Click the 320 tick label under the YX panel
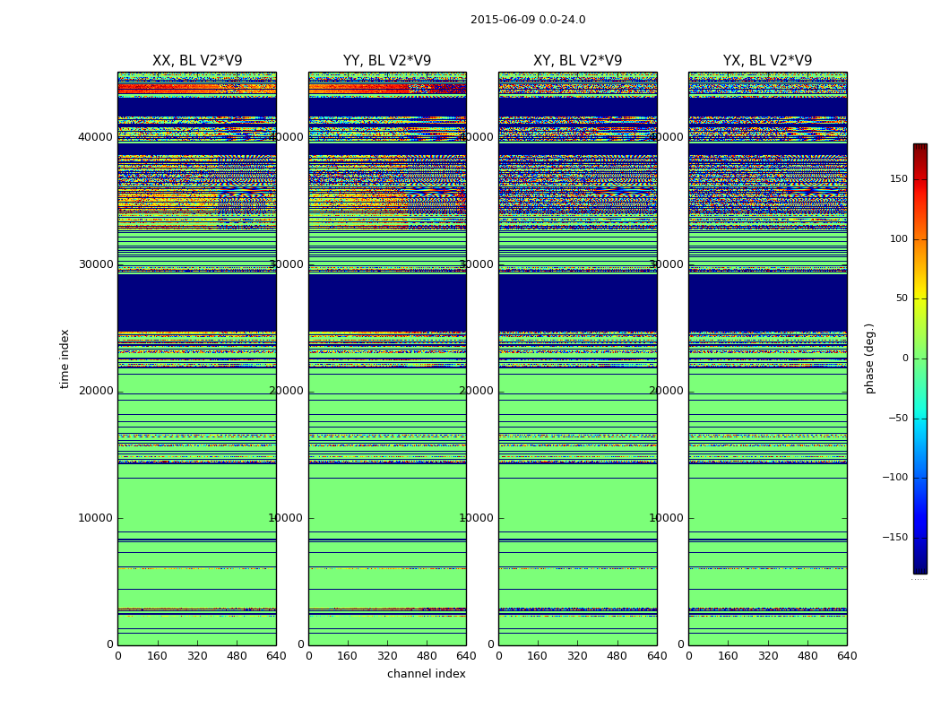This screenshot has width=941, height=717. tap(768, 656)
